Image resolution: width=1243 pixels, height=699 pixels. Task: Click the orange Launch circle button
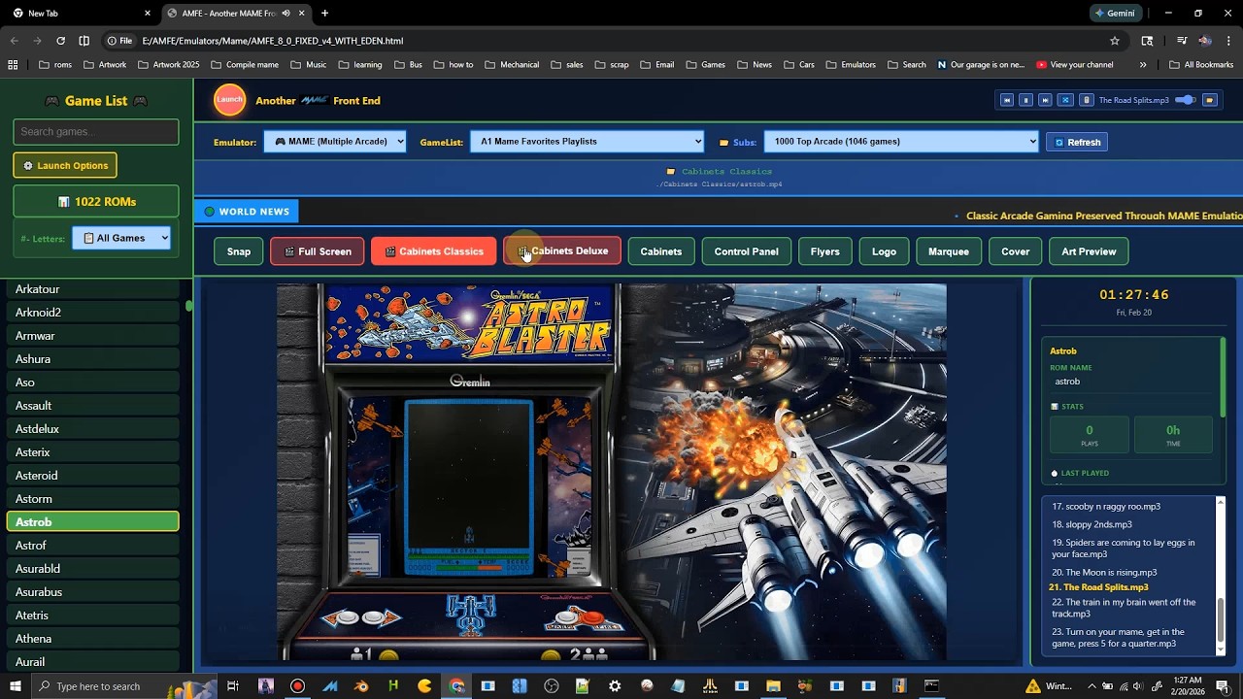(230, 100)
